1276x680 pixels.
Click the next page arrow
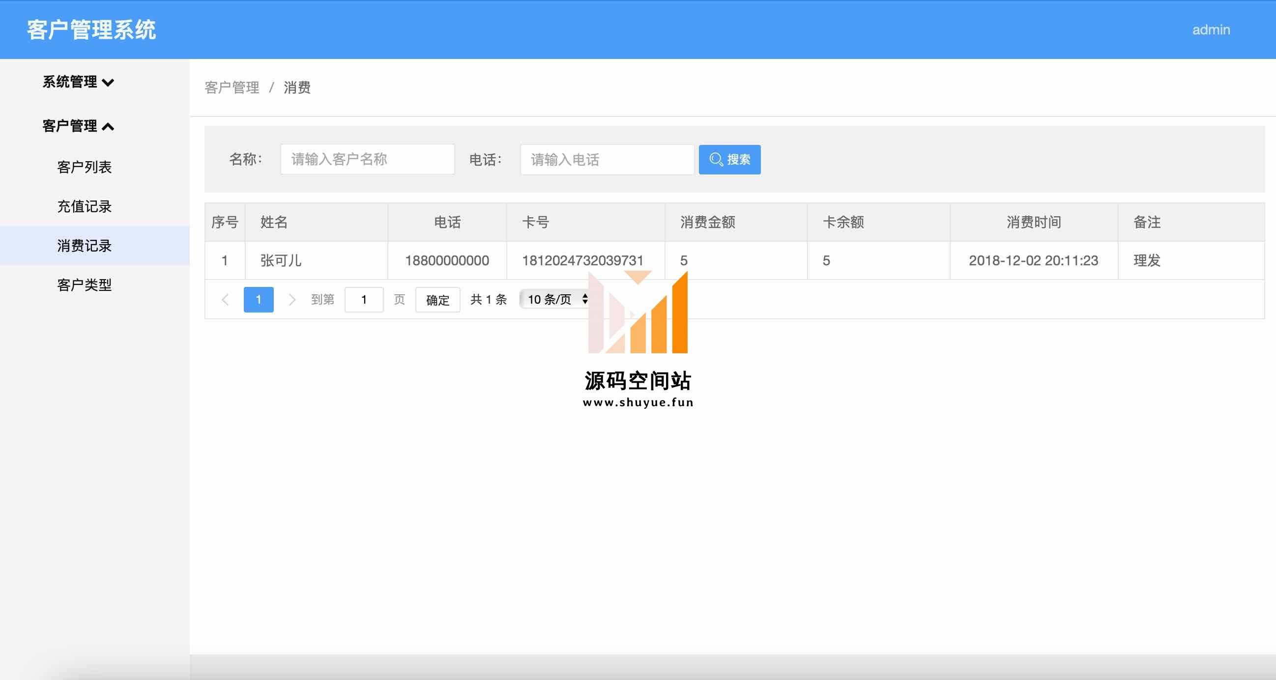tap(292, 300)
